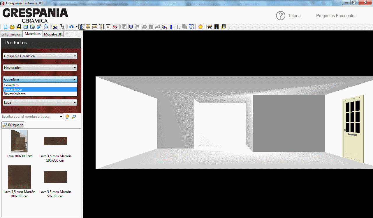Open the Lava series dropdown
373x218 pixels.
[x=40, y=102]
